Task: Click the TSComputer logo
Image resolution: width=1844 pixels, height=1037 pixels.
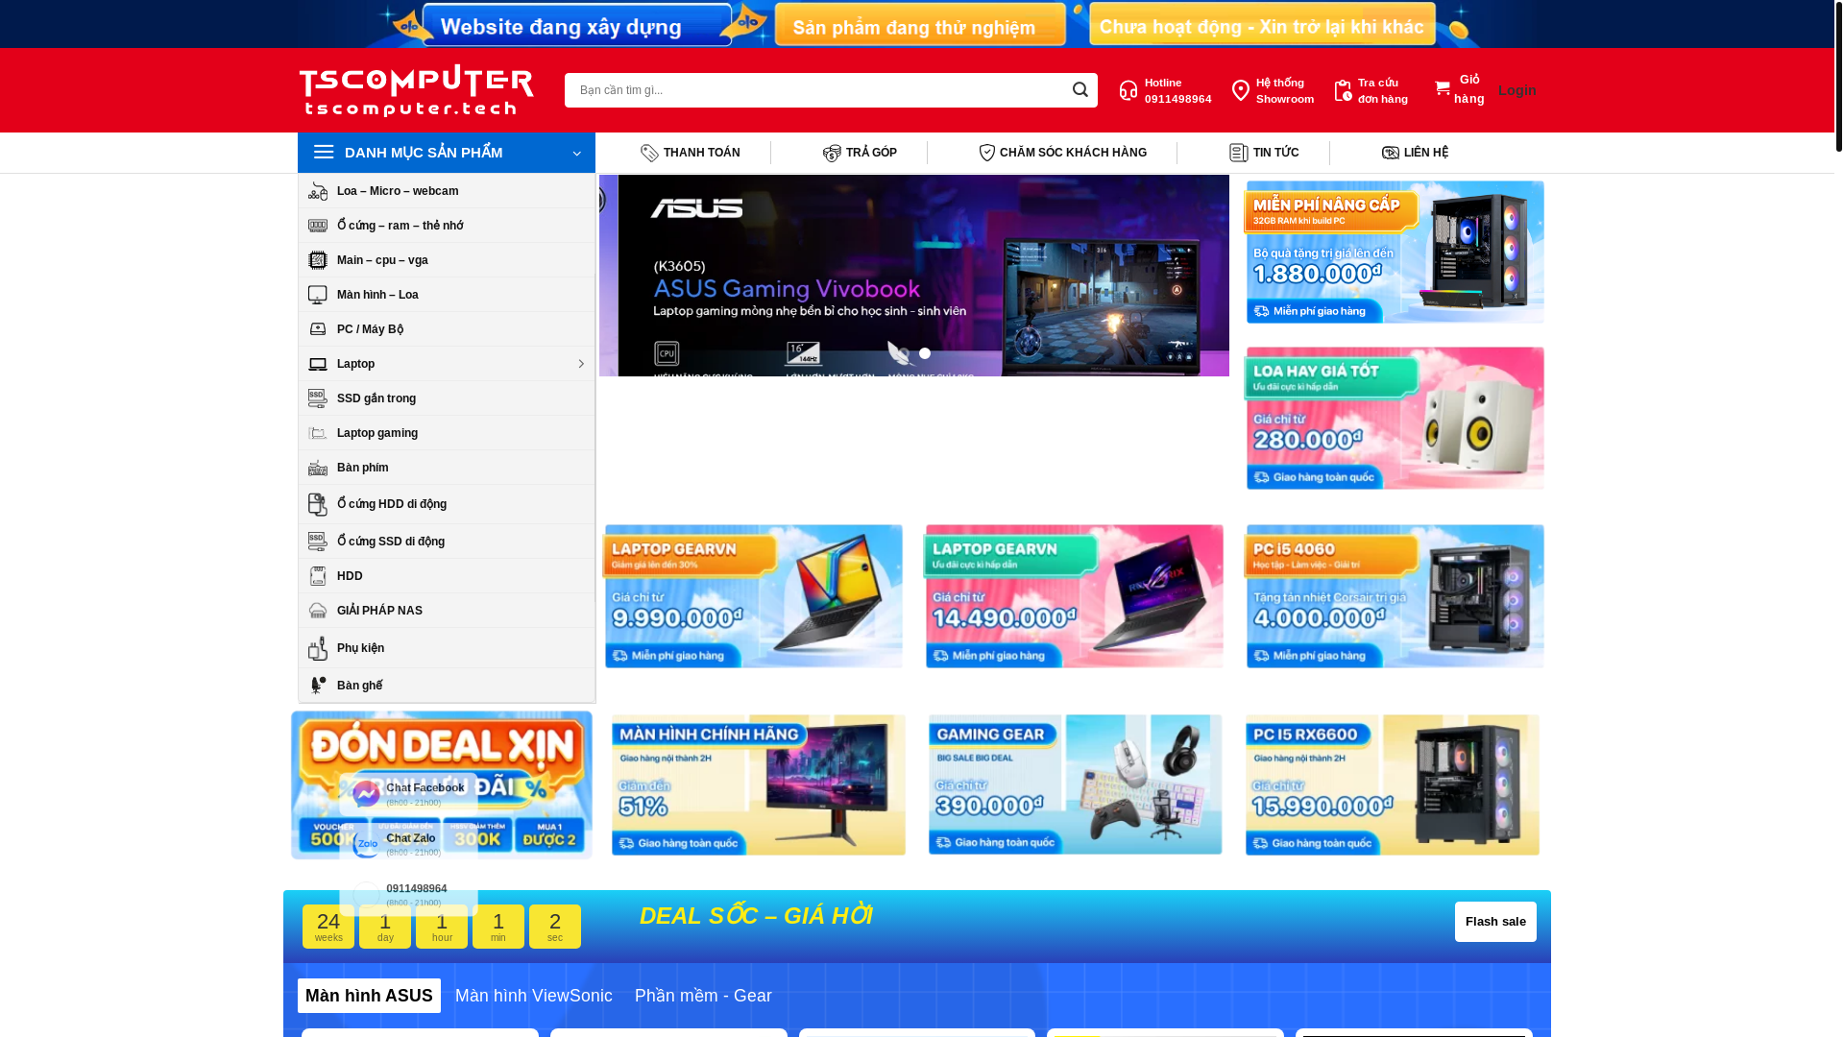Action: [x=417, y=90]
